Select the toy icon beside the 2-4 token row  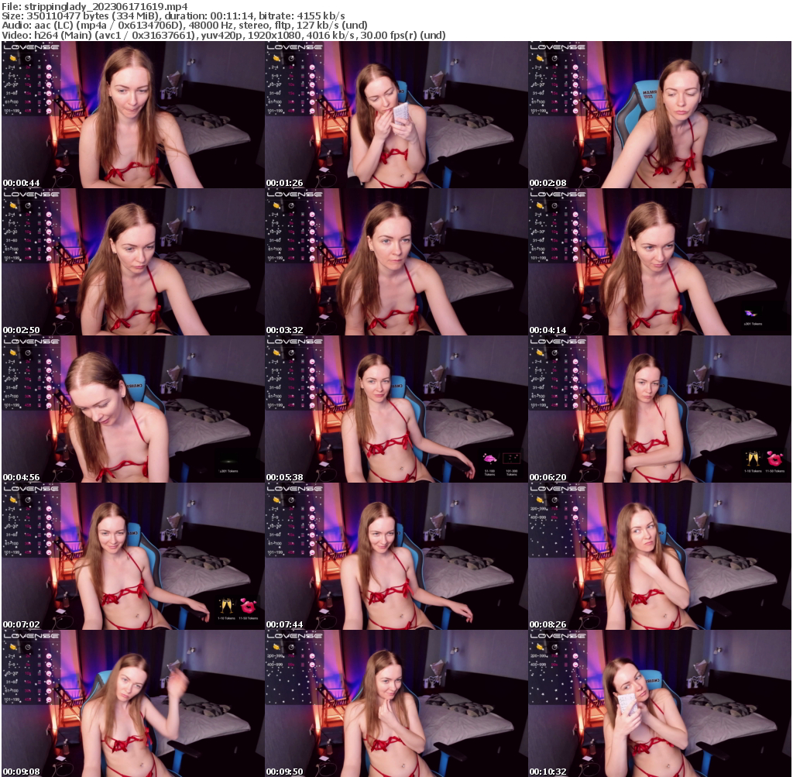point(49,67)
